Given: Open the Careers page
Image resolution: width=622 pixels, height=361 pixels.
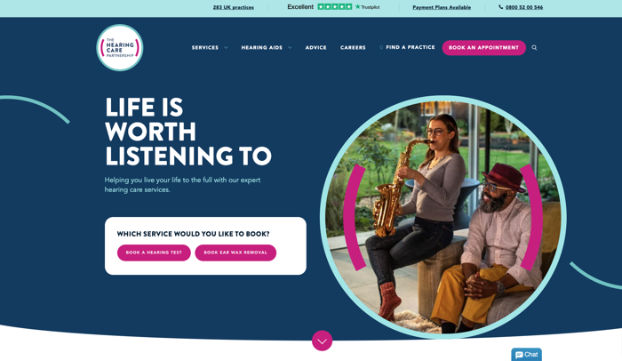Looking at the screenshot, I should [x=353, y=48].
